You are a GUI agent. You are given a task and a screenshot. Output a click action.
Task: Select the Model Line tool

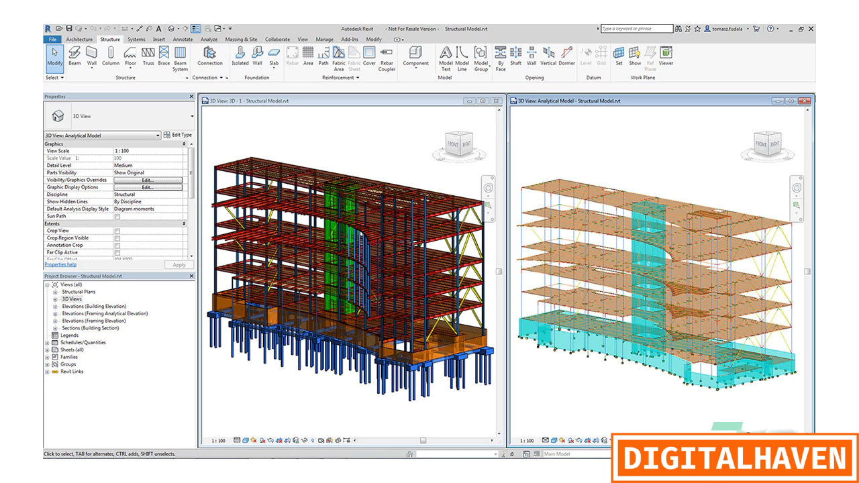462,59
